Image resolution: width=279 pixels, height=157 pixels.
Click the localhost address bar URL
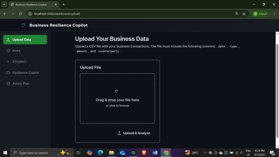tap(57, 14)
